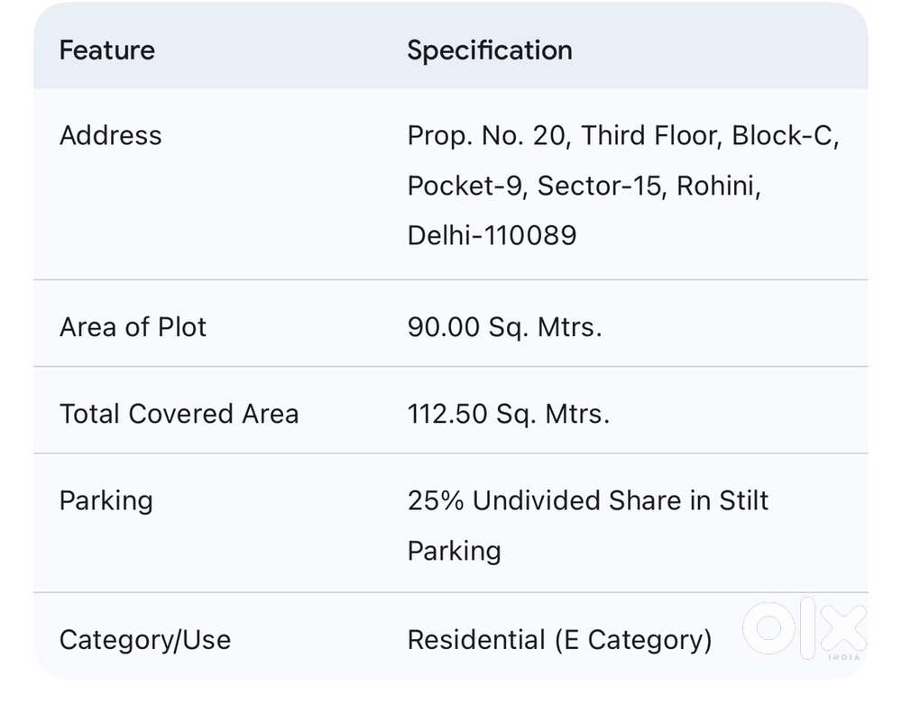Image resolution: width=902 pixels, height=704 pixels.
Task: Click the Parking label in Feature column
Action: click(106, 501)
